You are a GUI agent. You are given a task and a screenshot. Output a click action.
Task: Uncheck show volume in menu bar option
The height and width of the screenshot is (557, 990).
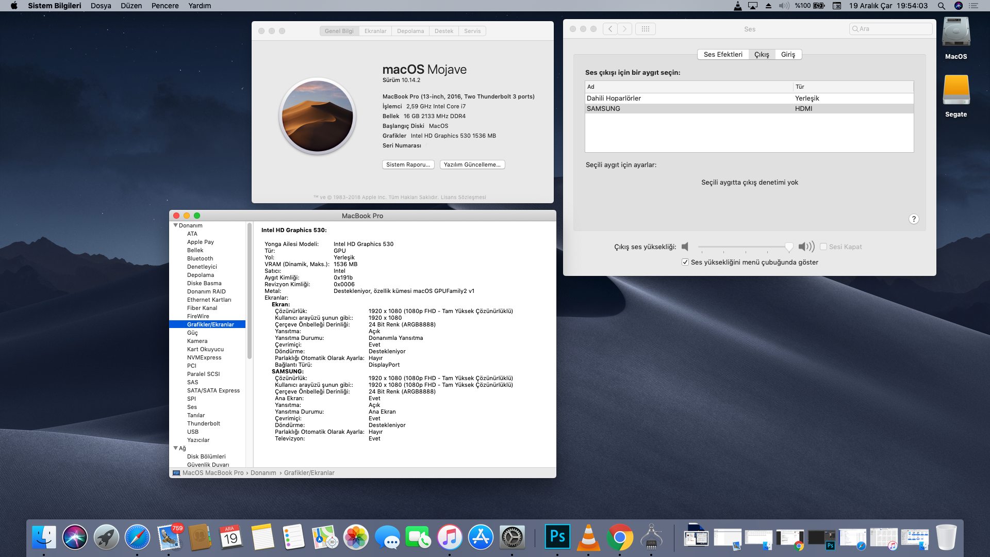point(685,262)
